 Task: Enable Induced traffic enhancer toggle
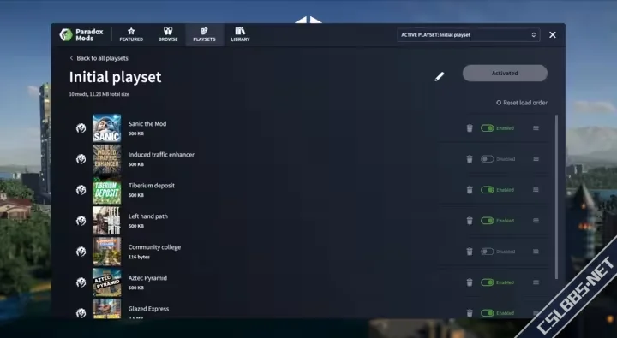pos(487,159)
